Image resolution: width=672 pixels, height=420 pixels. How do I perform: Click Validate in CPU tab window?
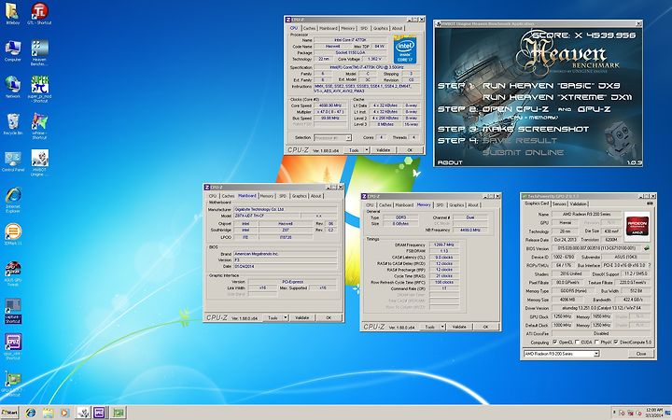(x=384, y=150)
